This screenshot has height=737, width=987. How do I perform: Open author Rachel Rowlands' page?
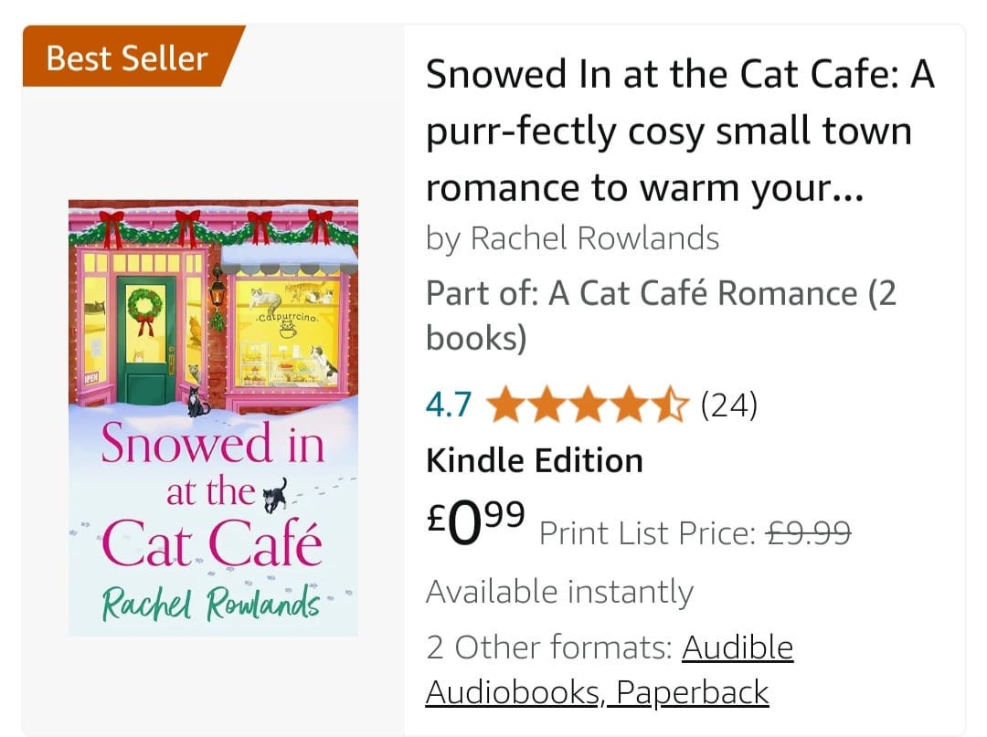pyautogui.click(x=595, y=239)
